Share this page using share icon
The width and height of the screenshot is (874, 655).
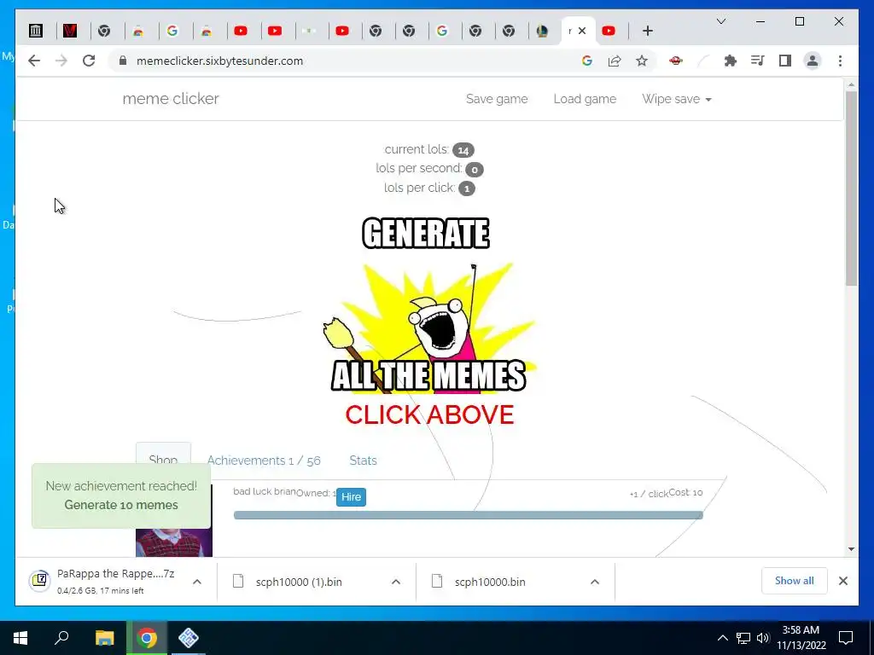pos(615,61)
